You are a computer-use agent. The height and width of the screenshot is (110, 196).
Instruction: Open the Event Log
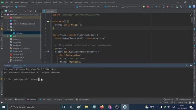168,100
